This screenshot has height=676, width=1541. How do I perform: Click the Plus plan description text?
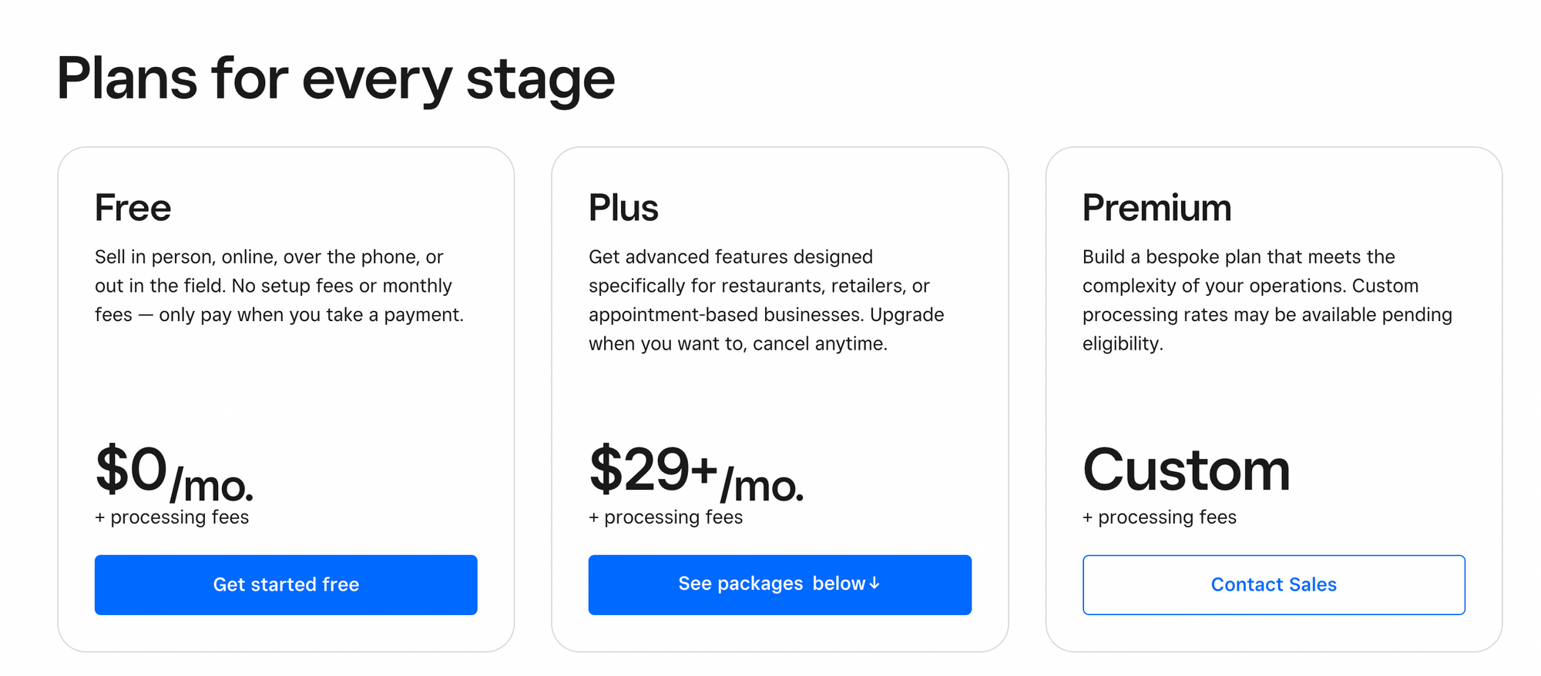tap(766, 300)
